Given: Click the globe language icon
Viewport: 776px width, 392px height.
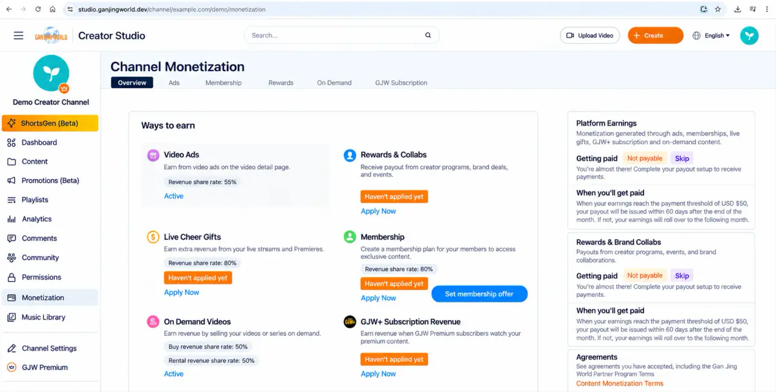Looking at the screenshot, I should point(696,36).
